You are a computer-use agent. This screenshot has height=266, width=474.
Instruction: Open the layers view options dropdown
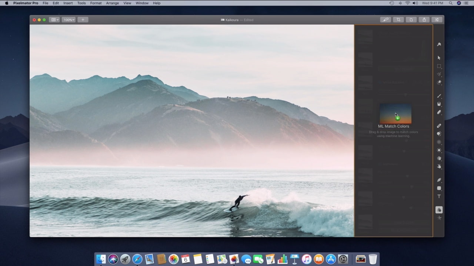pyautogui.click(x=54, y=20)
